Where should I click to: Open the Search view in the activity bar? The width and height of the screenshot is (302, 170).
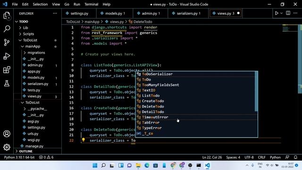pyautogui.click(x=7, y=29)
